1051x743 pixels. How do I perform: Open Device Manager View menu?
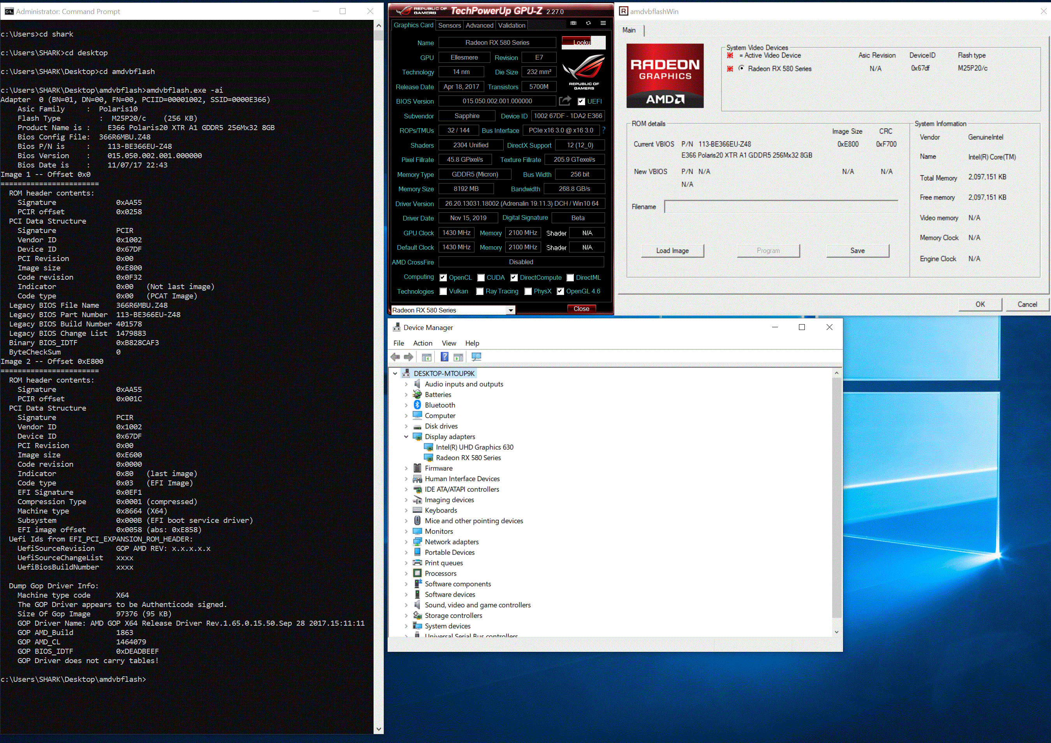[x=449, y=343]
